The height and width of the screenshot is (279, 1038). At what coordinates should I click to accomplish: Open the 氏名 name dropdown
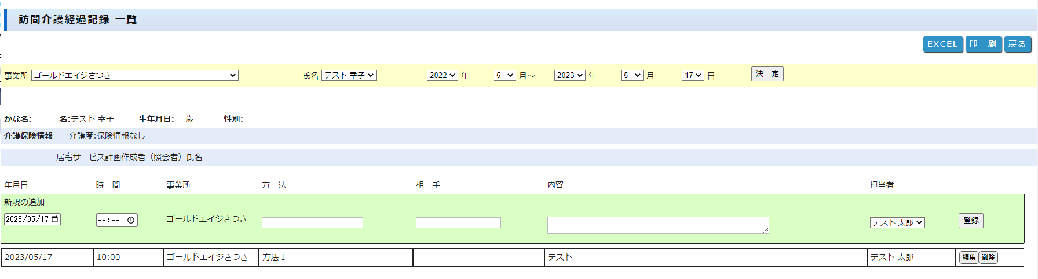349,76
